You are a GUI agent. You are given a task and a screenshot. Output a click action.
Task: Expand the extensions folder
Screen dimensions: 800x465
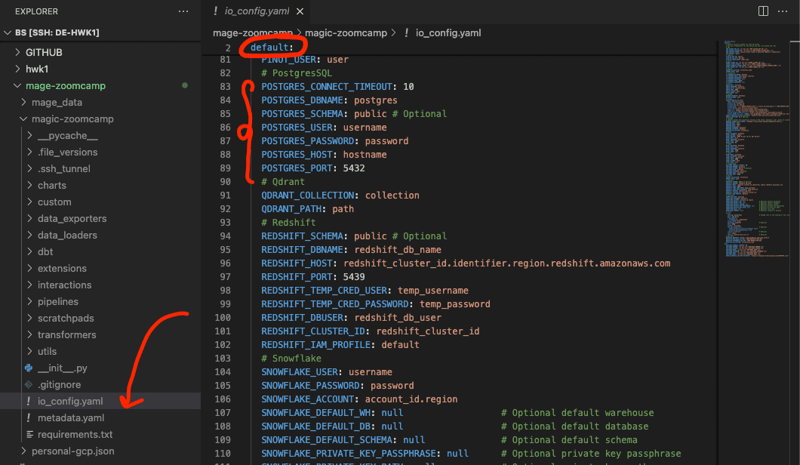(29, 268)
